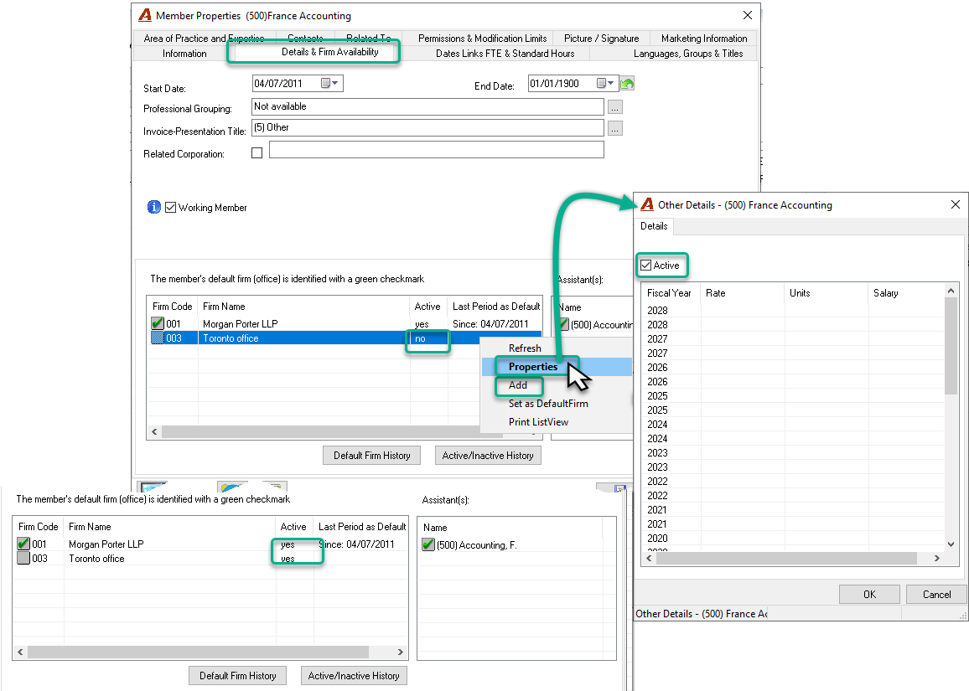
Task: Click into the Professional Grouping field
Action: click(427, 107)
